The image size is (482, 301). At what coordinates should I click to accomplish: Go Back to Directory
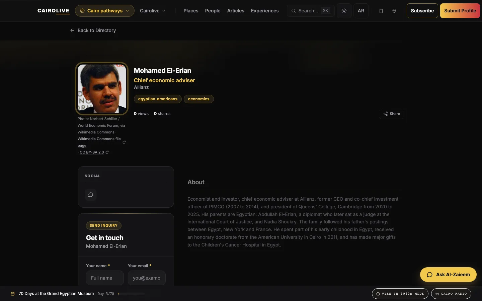tap(93, 30)
